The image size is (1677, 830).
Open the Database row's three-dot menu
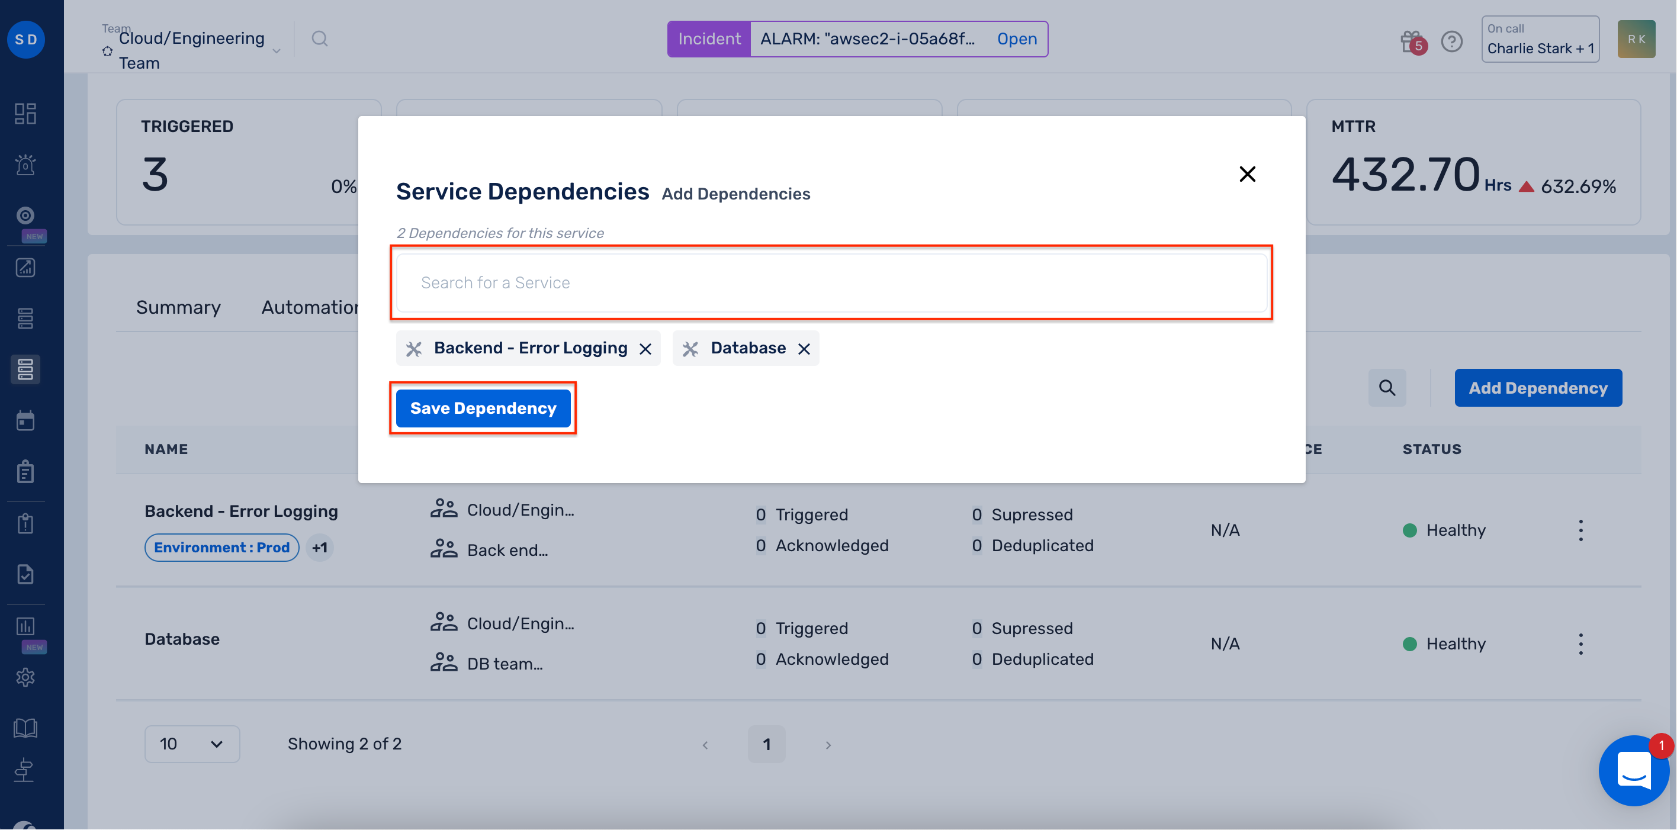[x=1580, y=645]
